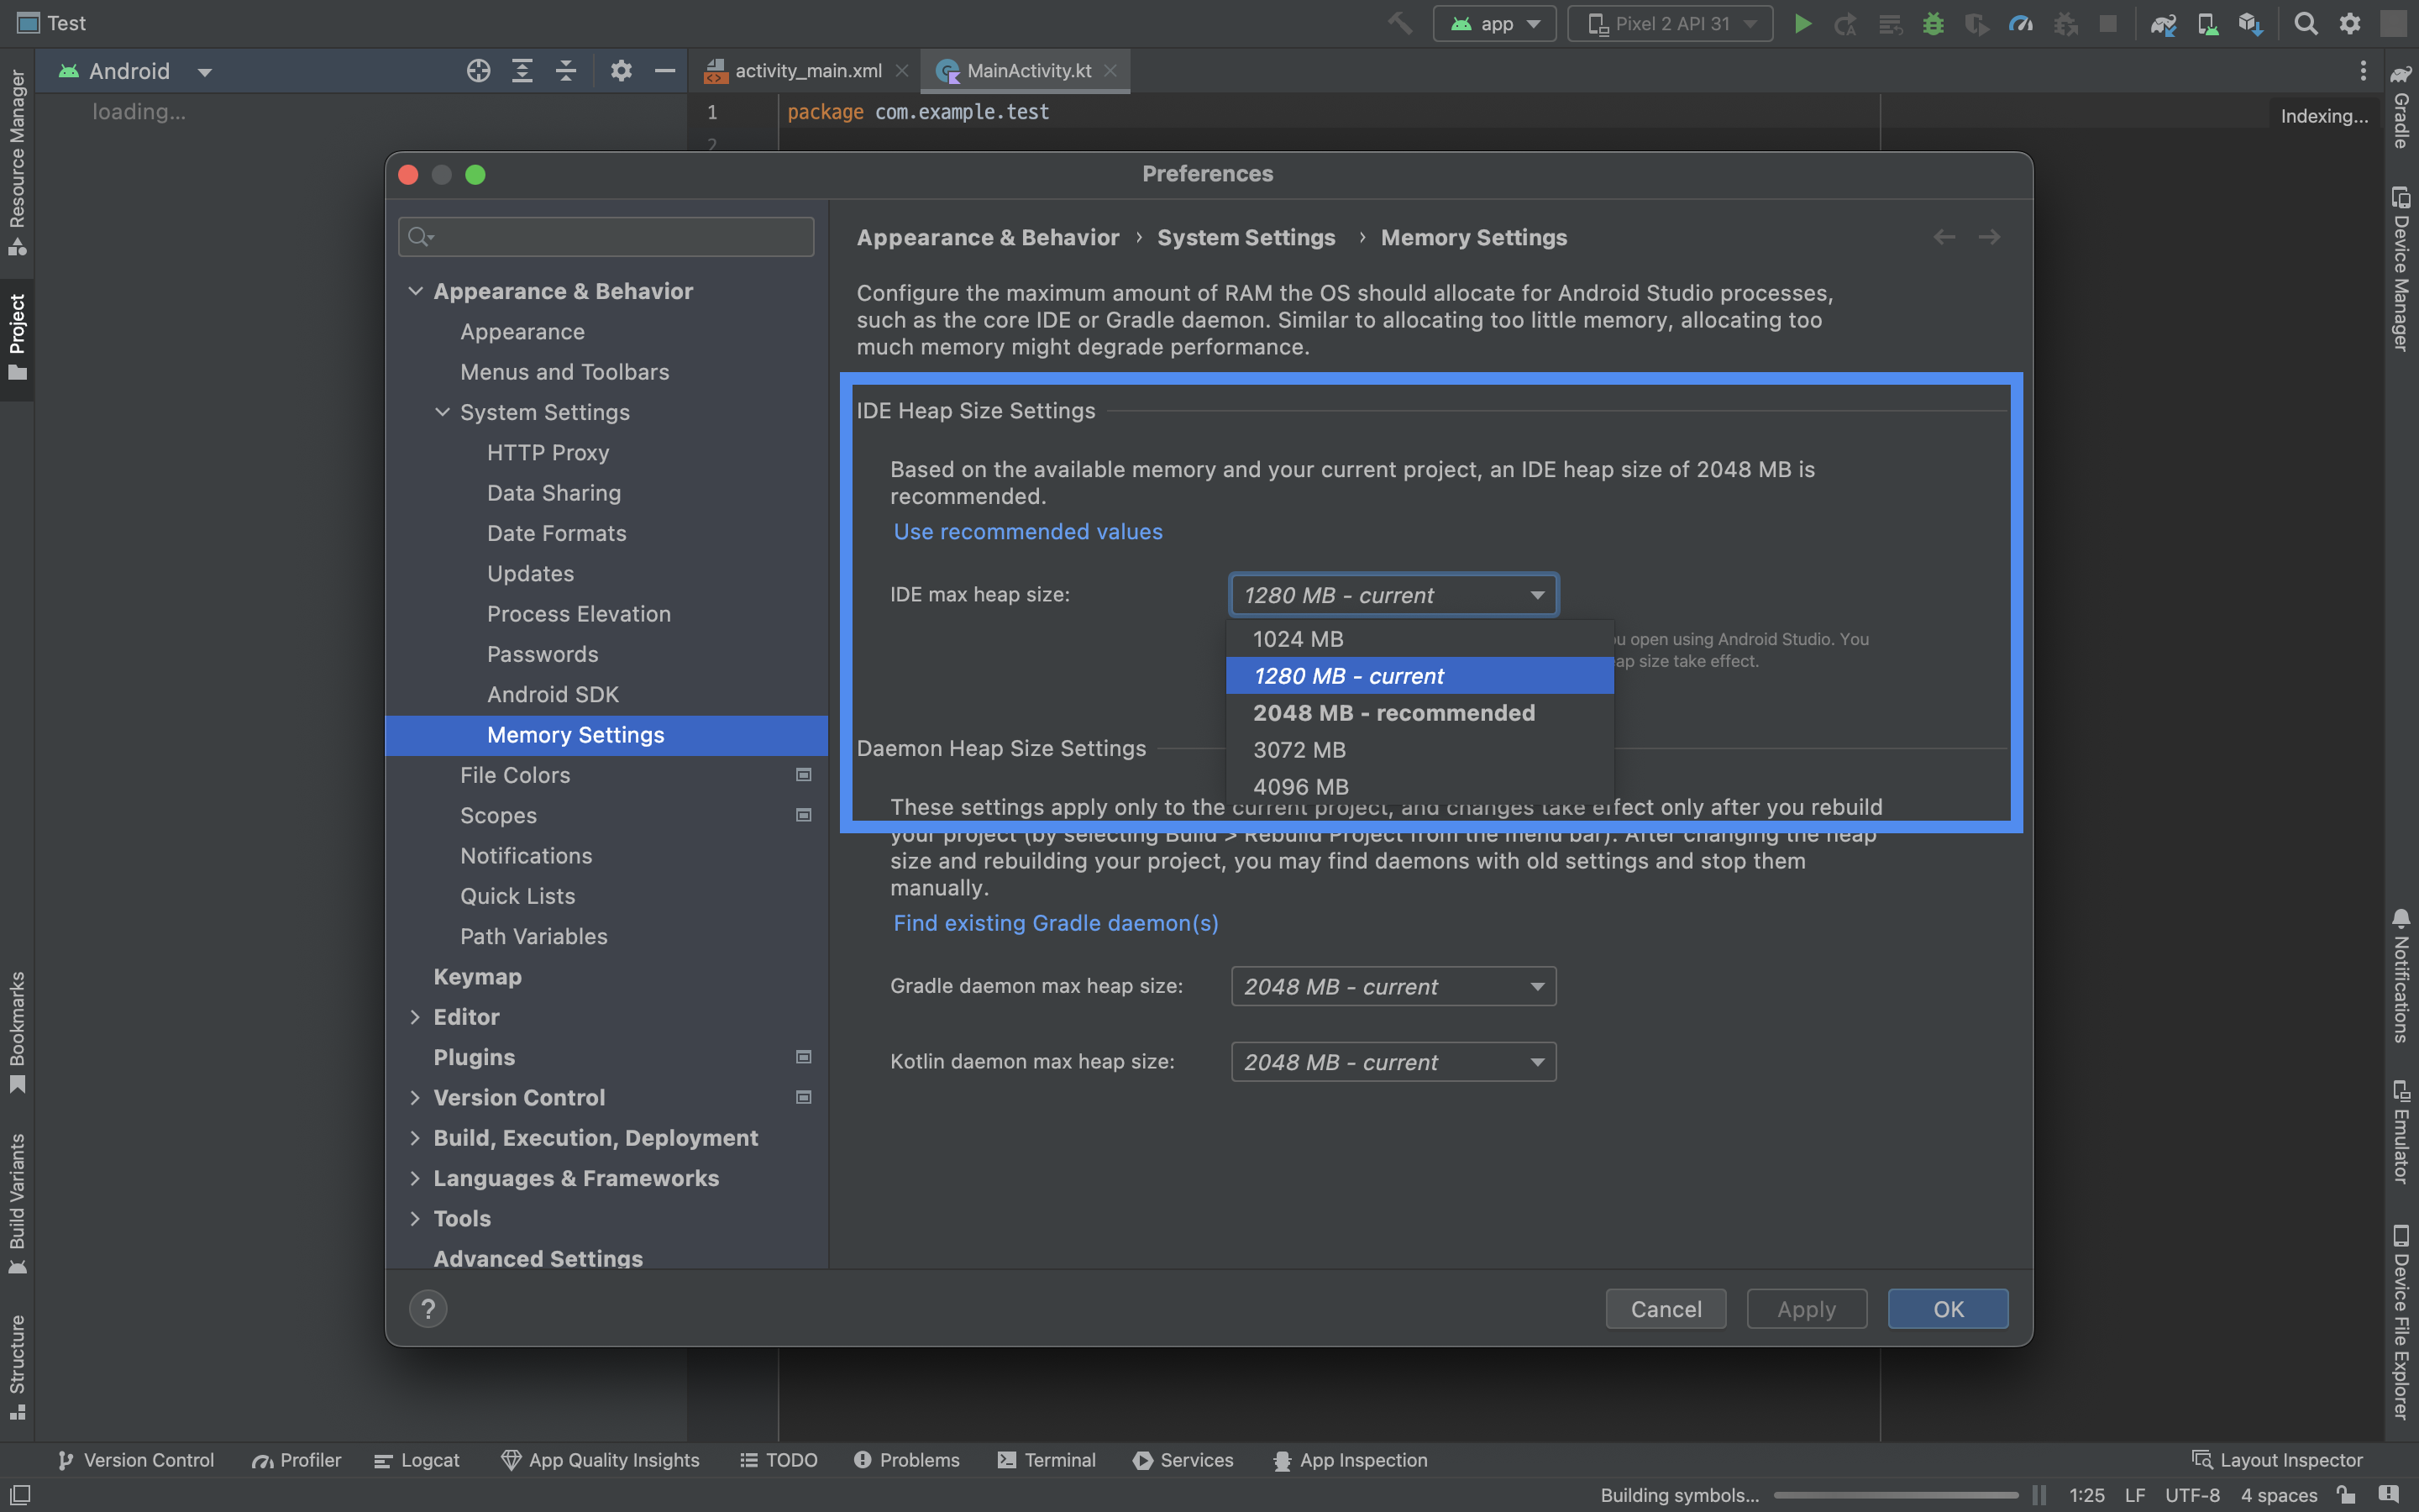This screenshot has width=2419, height=1512.
Task: Expand the Tools settings section
Action: (415, 1219)
